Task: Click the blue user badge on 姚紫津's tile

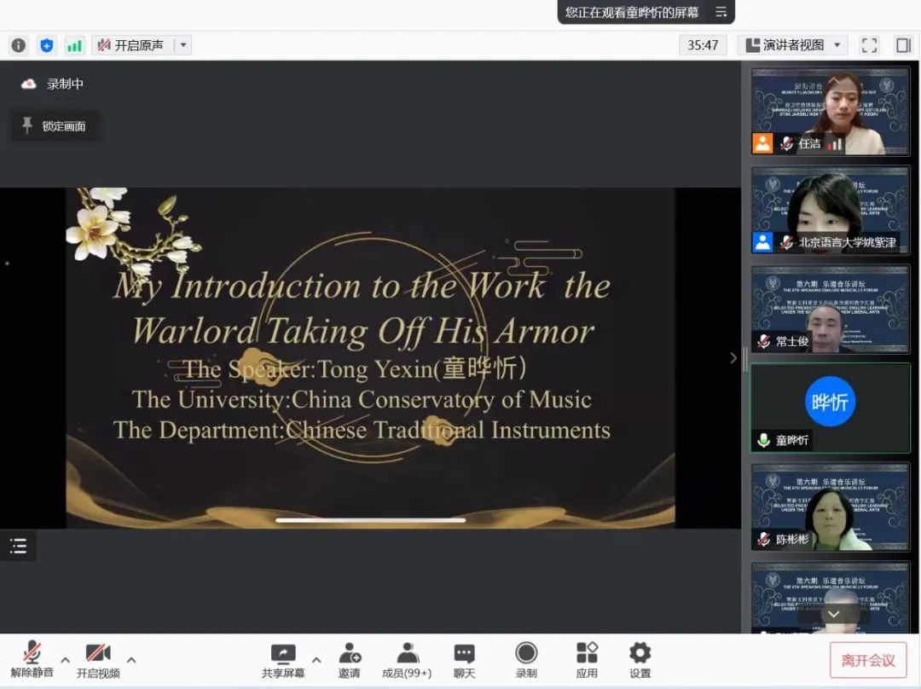Action: pyautogui.click(x=762, y=242)
